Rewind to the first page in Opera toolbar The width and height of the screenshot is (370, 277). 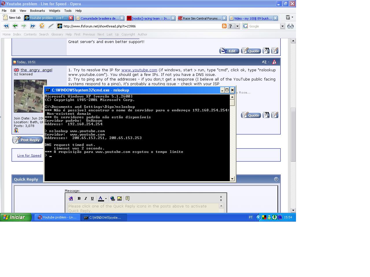pos(6,26)
